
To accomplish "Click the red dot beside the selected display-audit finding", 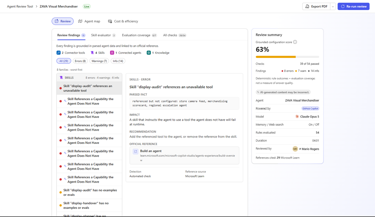I will point(60,88).
